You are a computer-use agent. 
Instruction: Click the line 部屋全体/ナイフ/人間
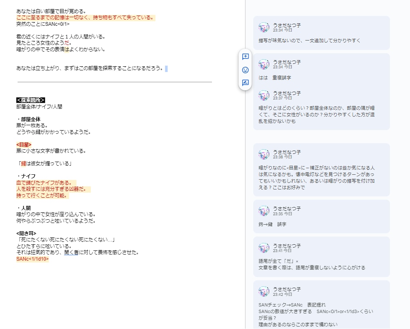point(39,106)
